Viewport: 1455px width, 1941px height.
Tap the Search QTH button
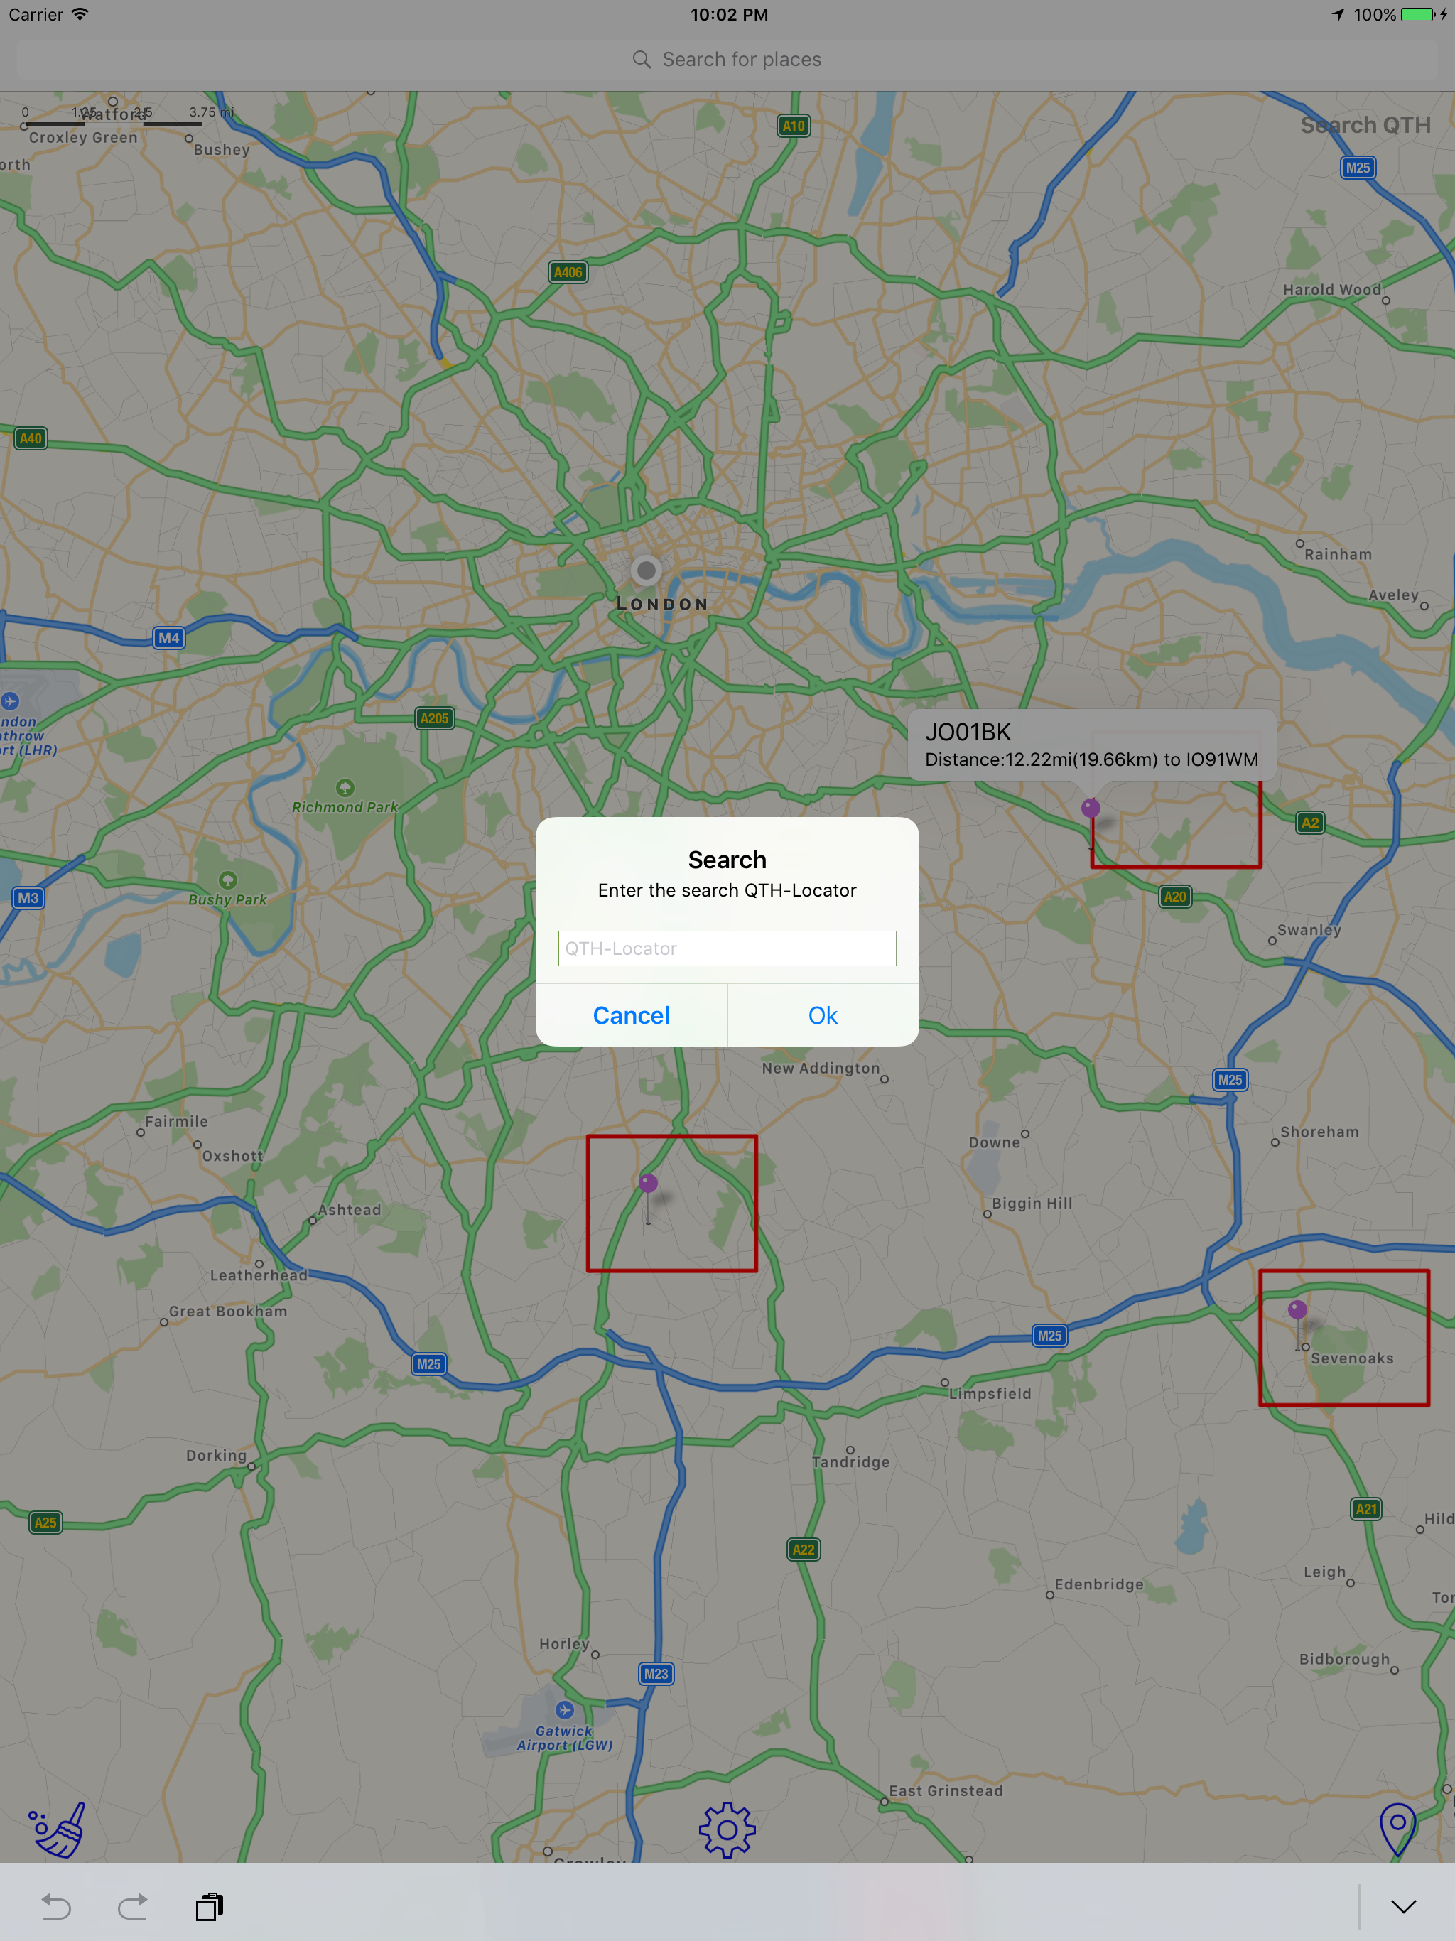(x=1365, y=126)
